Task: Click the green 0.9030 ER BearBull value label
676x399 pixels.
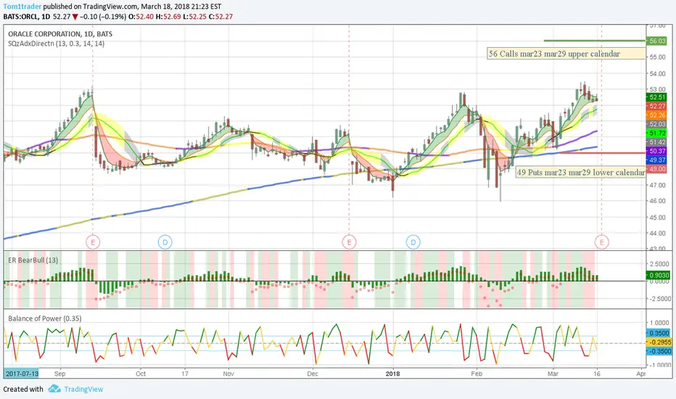Action: [659, 275]
